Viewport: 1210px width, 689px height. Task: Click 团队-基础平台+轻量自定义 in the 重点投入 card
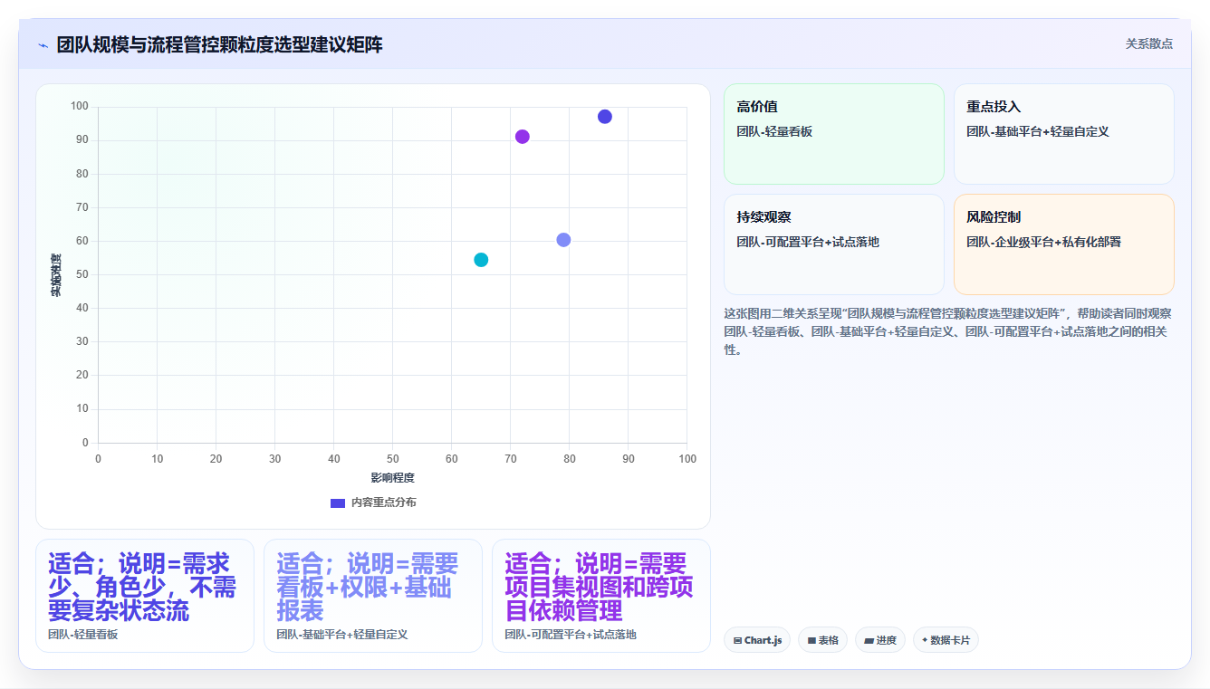click(1038, 131)
